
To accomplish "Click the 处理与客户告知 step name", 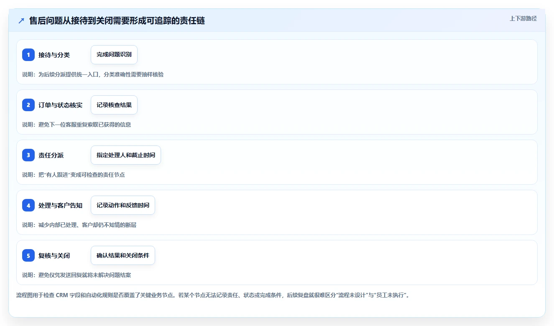I will click(60, 205).
